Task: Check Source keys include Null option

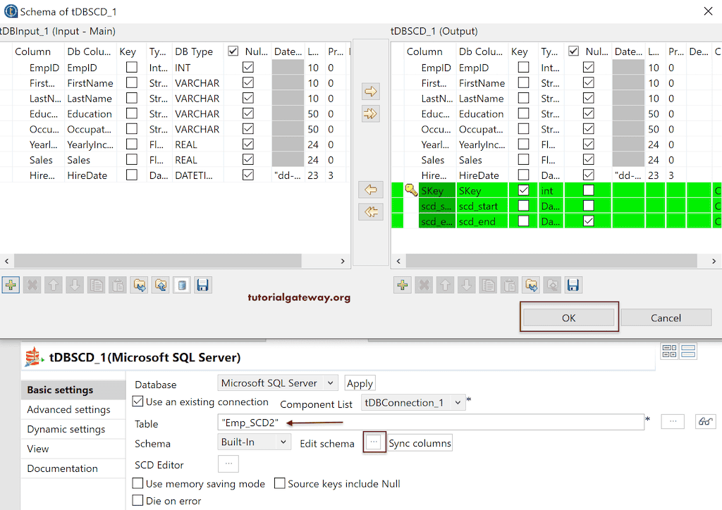Action: (x=279, y=484)
